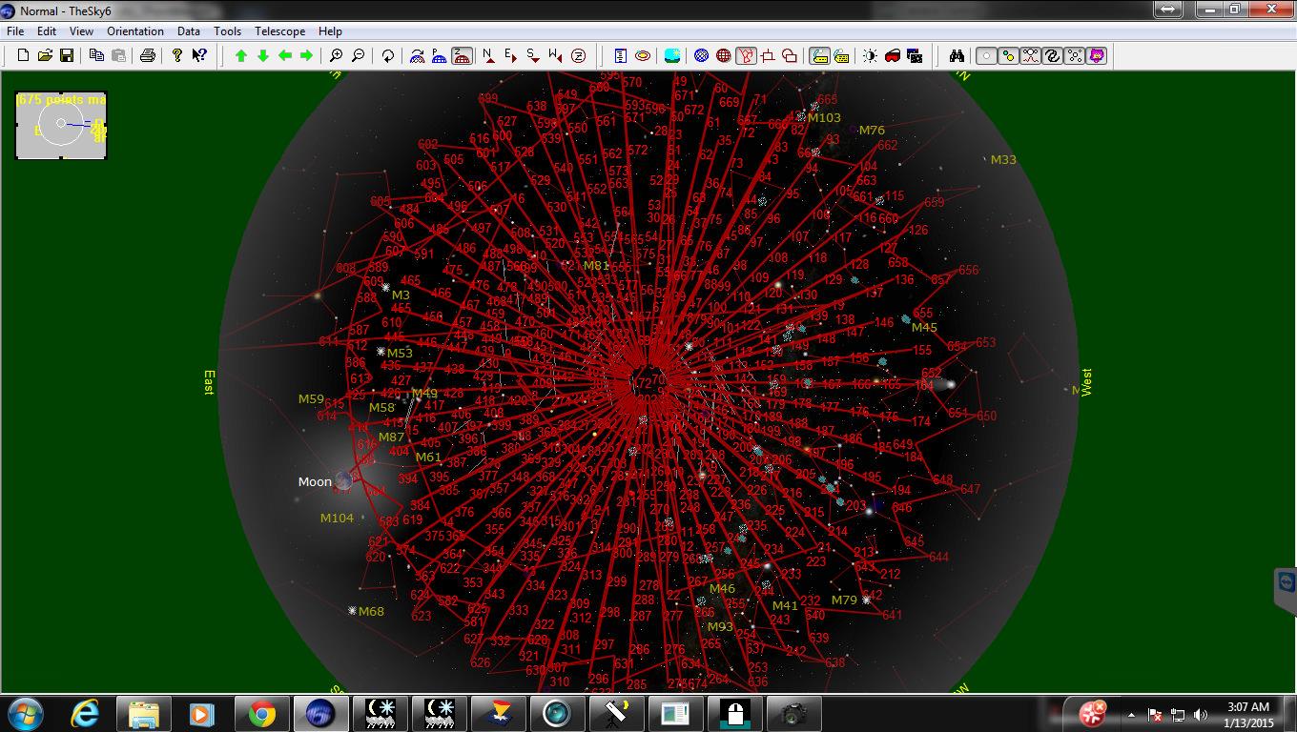Click the Zoom In magnifier icon
The image size is (1297, 732).
[x=336, y=56]
